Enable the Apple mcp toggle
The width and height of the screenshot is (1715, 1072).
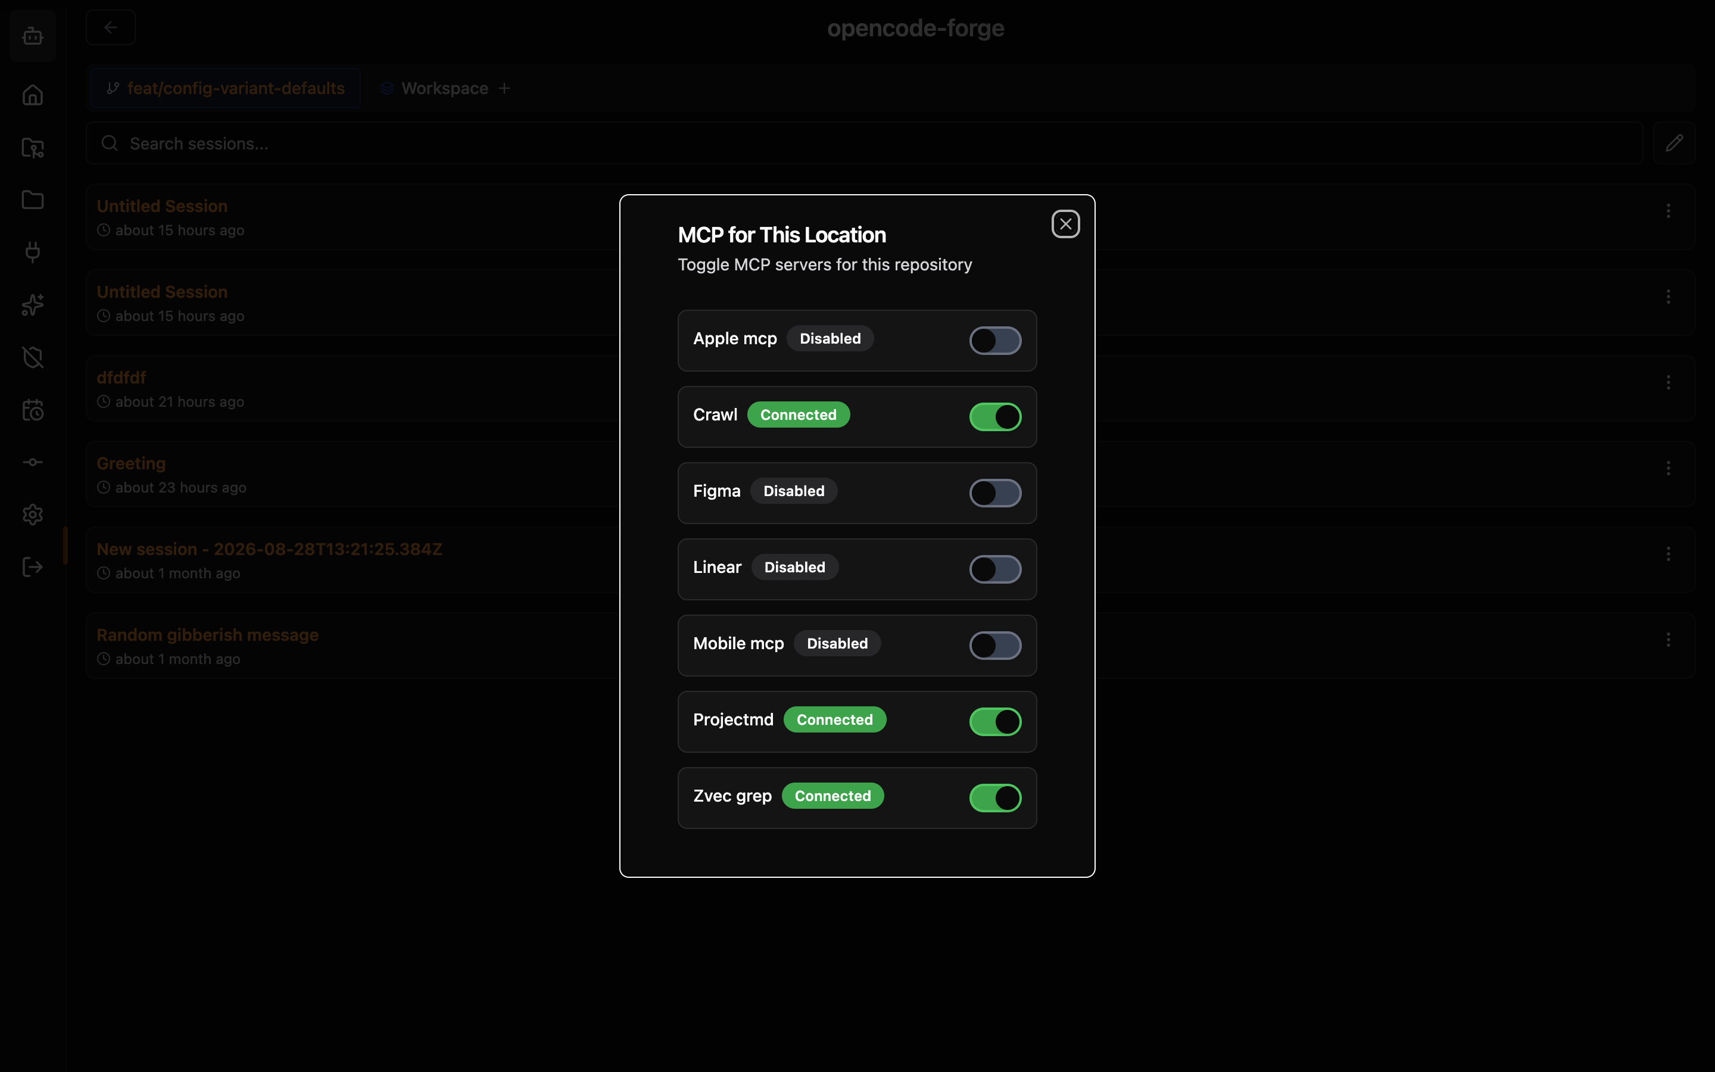pos(995,340)
